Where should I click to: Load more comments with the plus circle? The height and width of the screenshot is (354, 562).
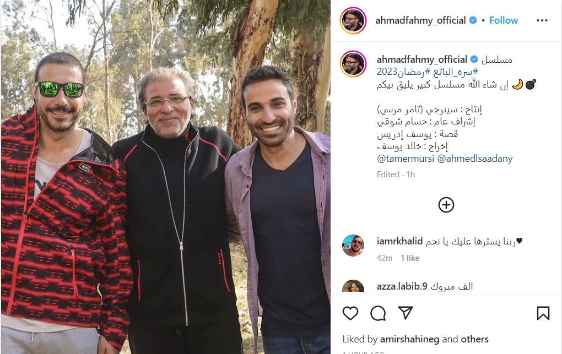(x=446, y=205)
